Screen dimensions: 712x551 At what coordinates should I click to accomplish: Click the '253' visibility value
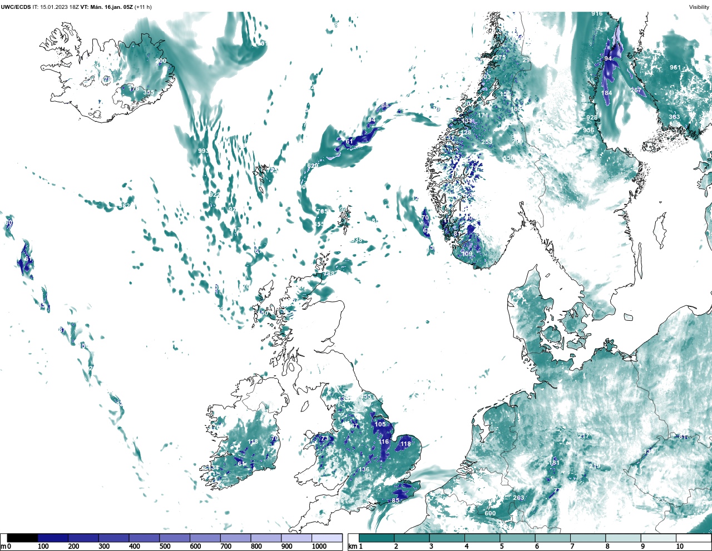click(x=487, y=142)
